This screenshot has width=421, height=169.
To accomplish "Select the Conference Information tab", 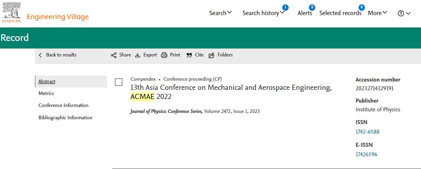I will 63,105.
